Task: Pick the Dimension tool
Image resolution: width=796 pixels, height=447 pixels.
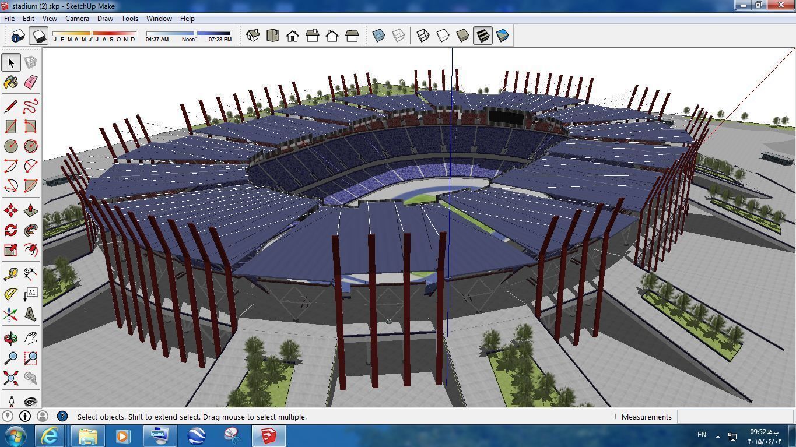Action: point(31,274)
